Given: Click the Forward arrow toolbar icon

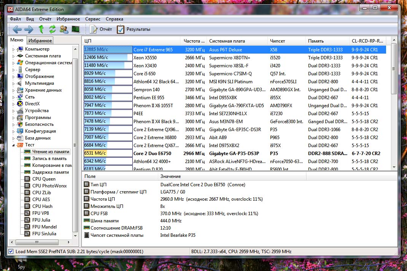Looking at the screenshot, I should point(29,29).
